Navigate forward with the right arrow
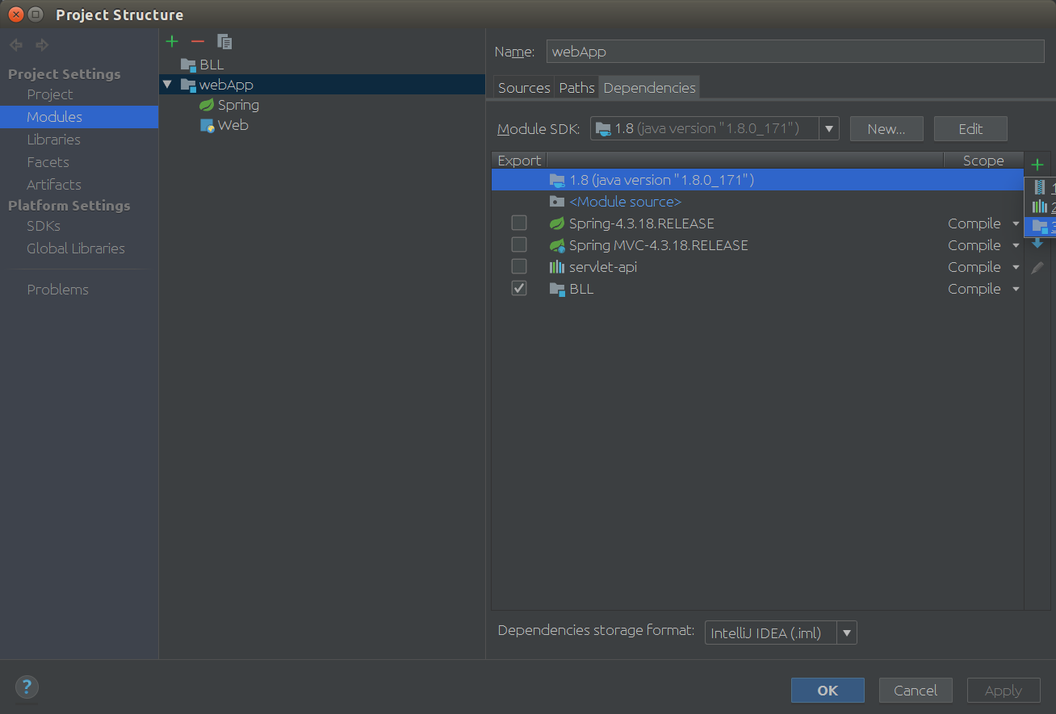This screenshot has height=714, width=1056. point(42,45)
